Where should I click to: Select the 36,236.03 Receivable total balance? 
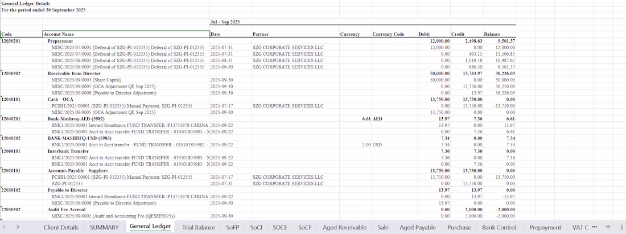tap(500, 73)
